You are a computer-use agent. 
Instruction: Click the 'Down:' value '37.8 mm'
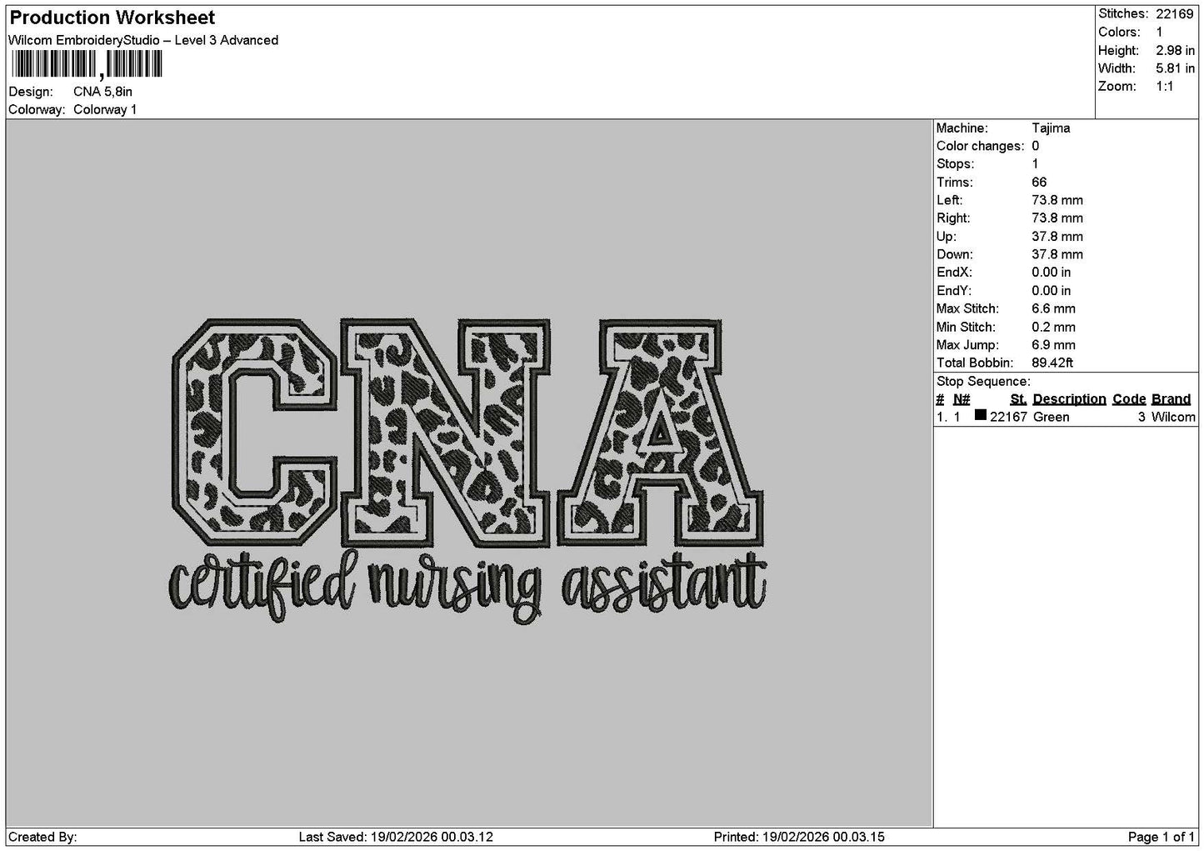[x=1057, y=255]
